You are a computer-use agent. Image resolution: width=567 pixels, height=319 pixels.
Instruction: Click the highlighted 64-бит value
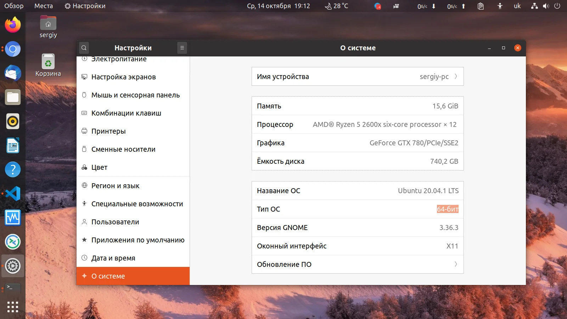(448, 209)
